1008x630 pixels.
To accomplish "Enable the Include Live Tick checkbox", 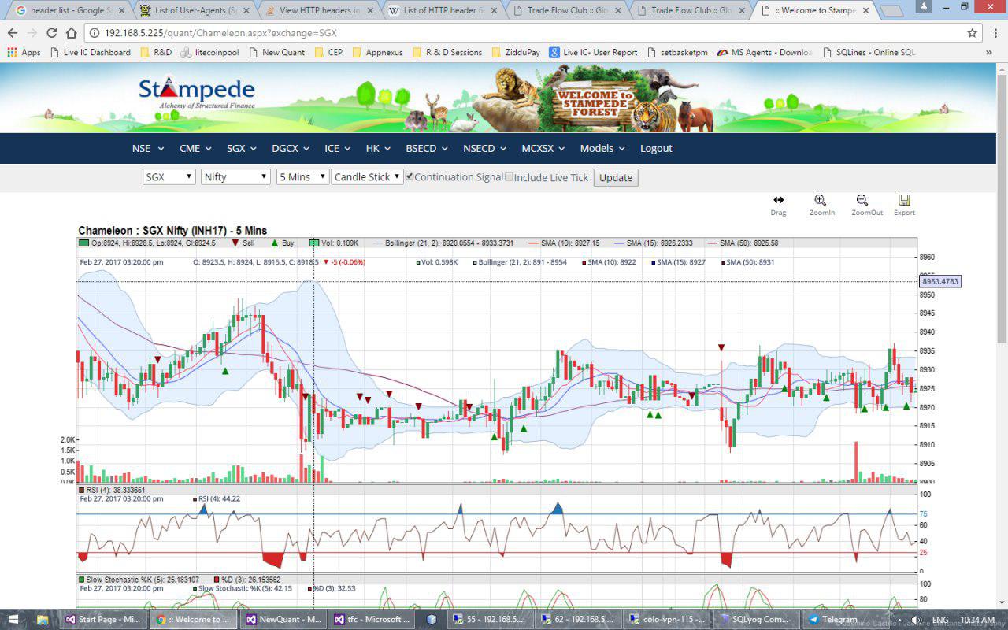I will coord(509,176).
